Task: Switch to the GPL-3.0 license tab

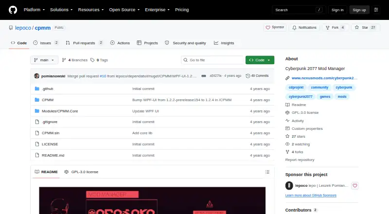Action: [81, 172]
